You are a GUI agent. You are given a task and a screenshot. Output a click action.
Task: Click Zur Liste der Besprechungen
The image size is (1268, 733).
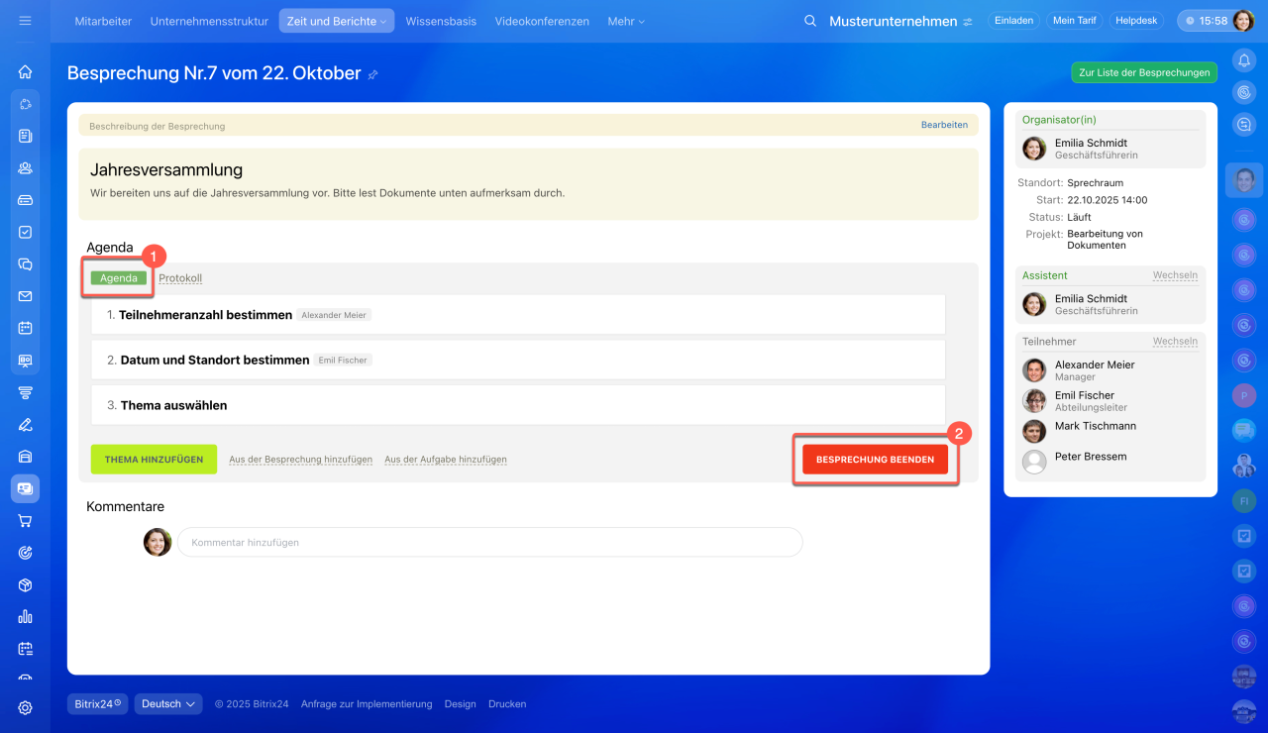click(x=1144, y=72)
